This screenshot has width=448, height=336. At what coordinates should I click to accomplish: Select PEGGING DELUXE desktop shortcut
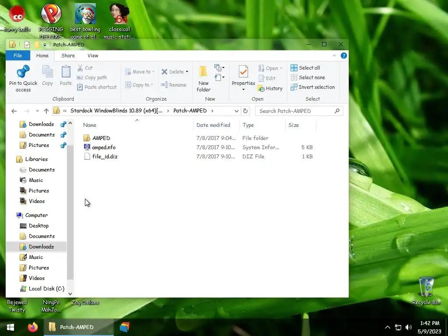[51, 21]
